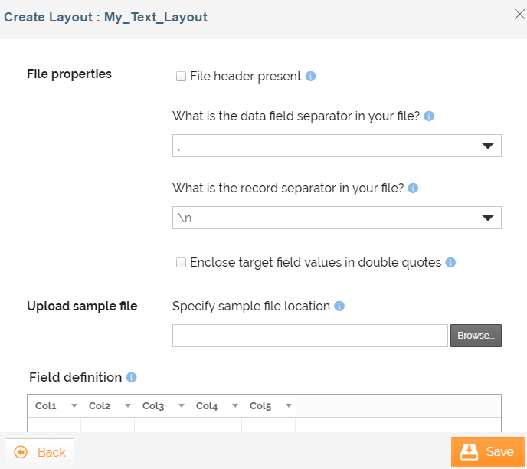Close the Create Layout dialog
527x469 pixels.
tap(519, 14)
